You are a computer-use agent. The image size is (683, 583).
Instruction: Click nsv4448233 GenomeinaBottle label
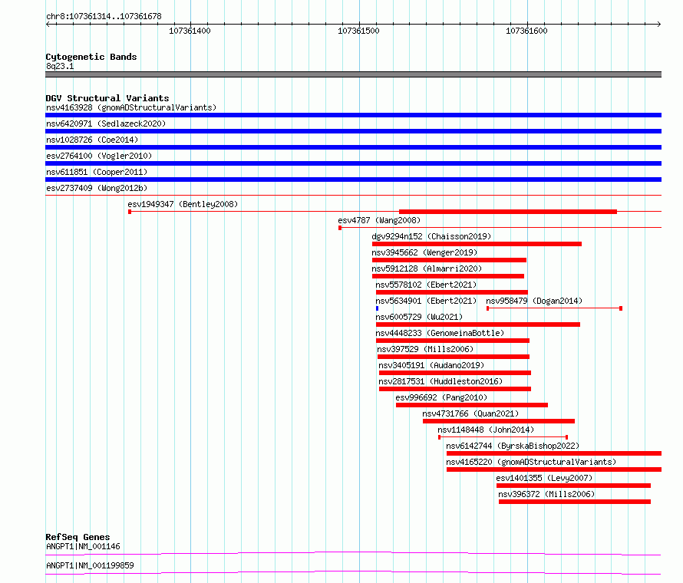click(x=440, y=333)
